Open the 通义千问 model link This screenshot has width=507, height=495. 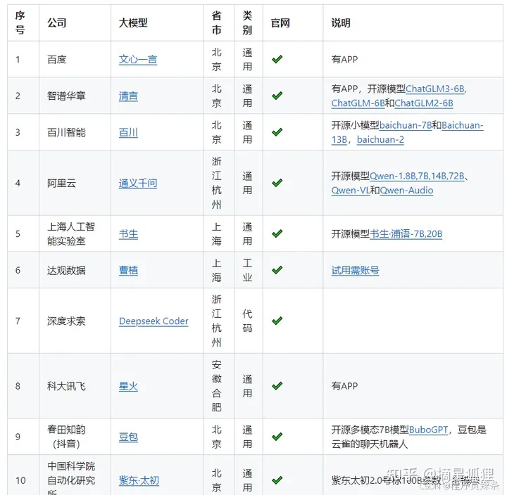(x=138, y=184)
